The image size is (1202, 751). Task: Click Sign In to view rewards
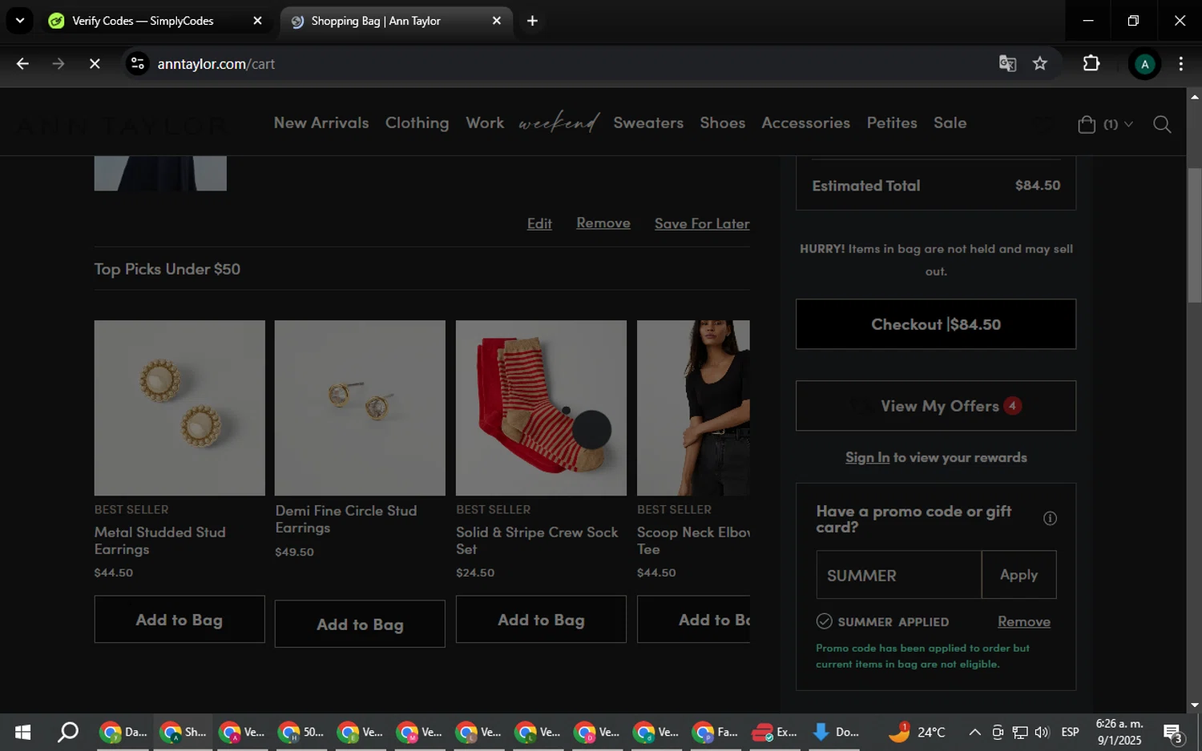tap(867, 457)
